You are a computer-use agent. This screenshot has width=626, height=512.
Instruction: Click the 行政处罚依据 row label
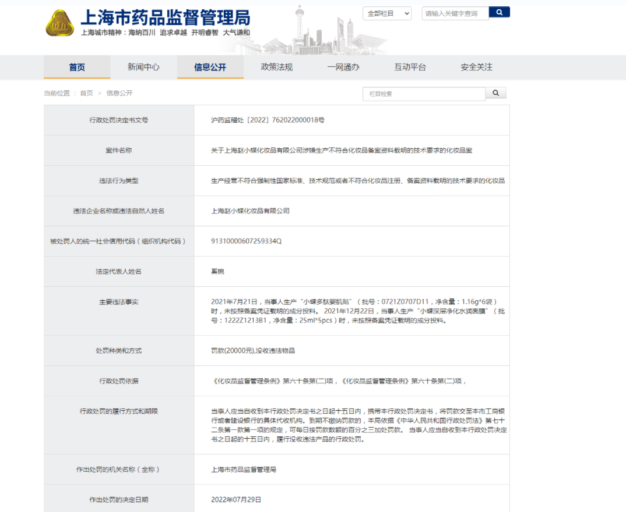click(x=118, y=381)
